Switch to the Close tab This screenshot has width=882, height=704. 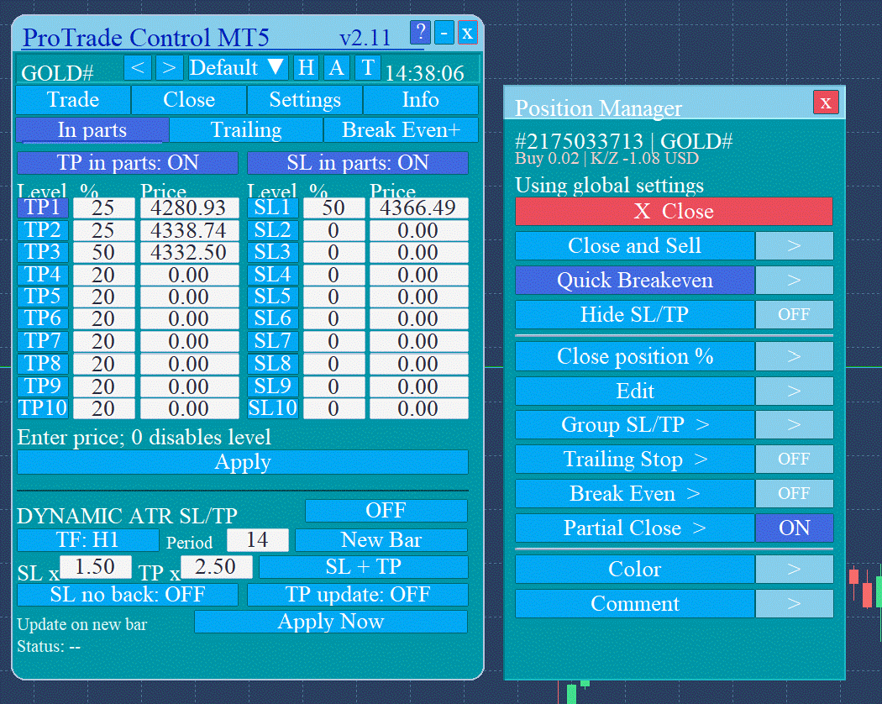pos(189,100)
